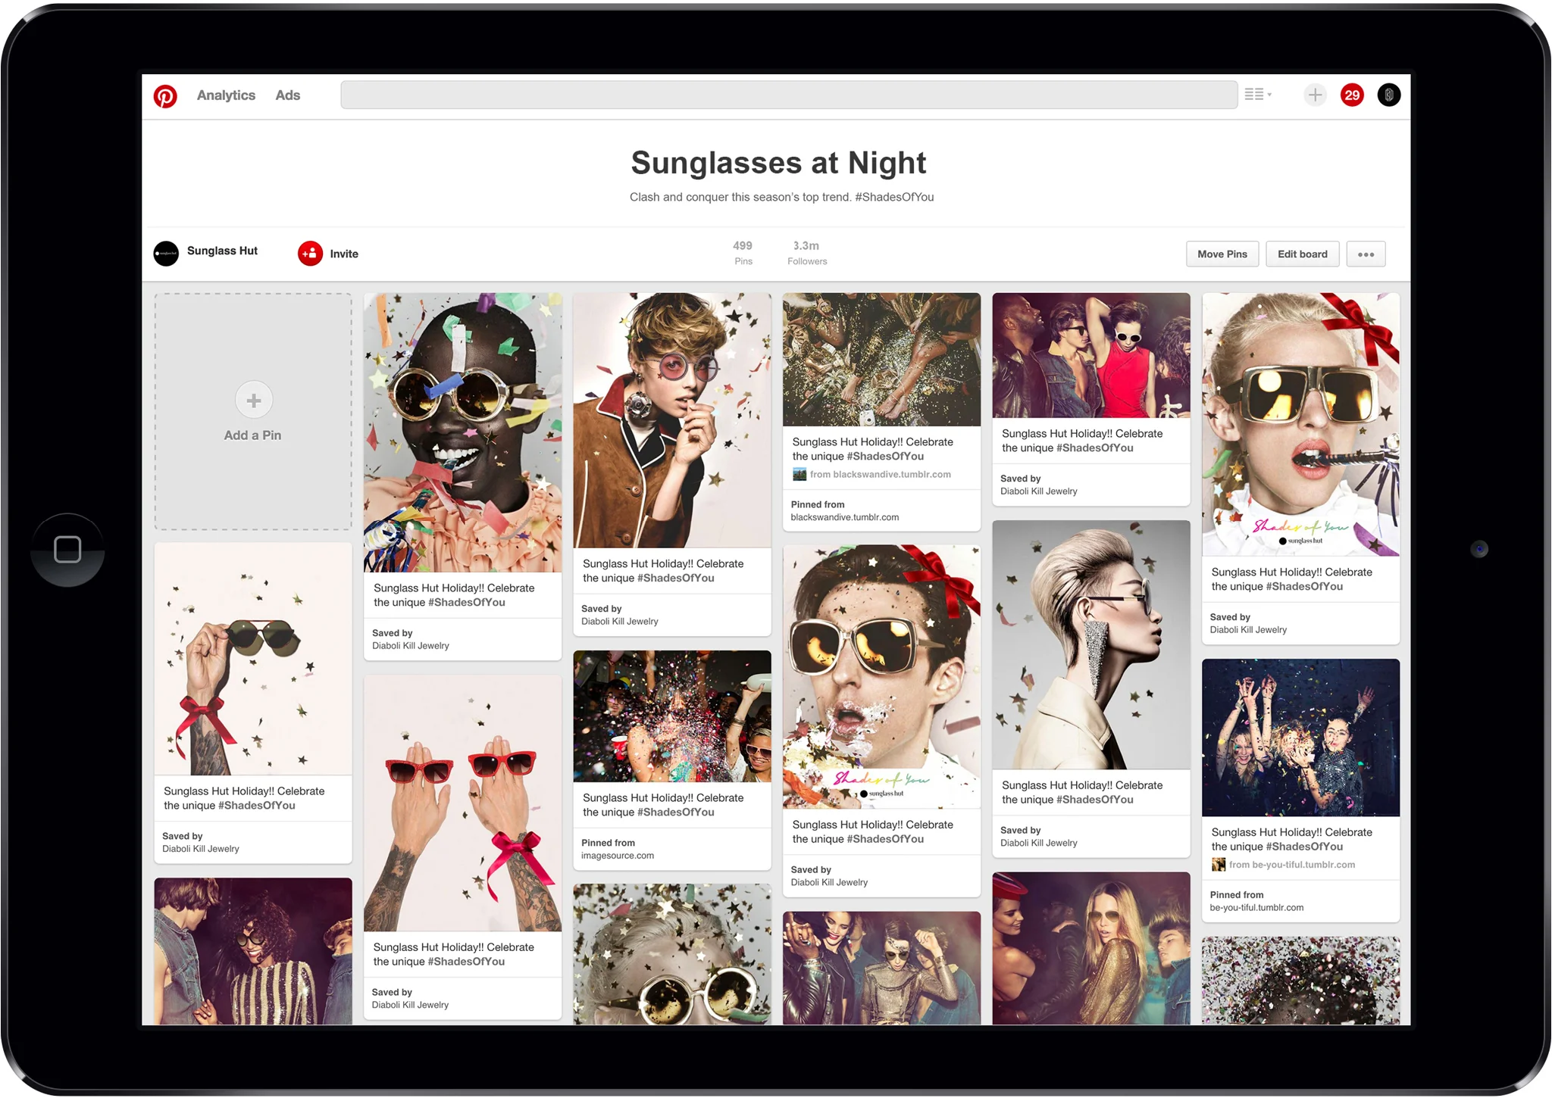Click #ShadesOfYou hashtag under cake face pin
Image resolution: width=1552 pixels, height=1101 pixels.
click(x=885, y=840)
